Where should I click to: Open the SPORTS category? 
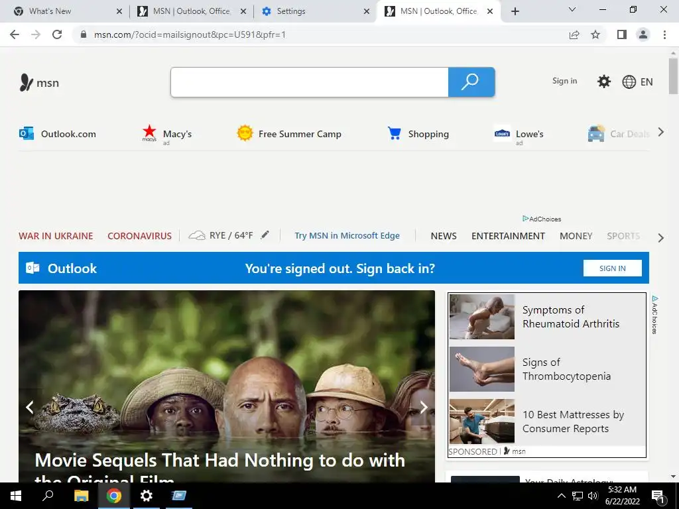click(x=623, y=236)
